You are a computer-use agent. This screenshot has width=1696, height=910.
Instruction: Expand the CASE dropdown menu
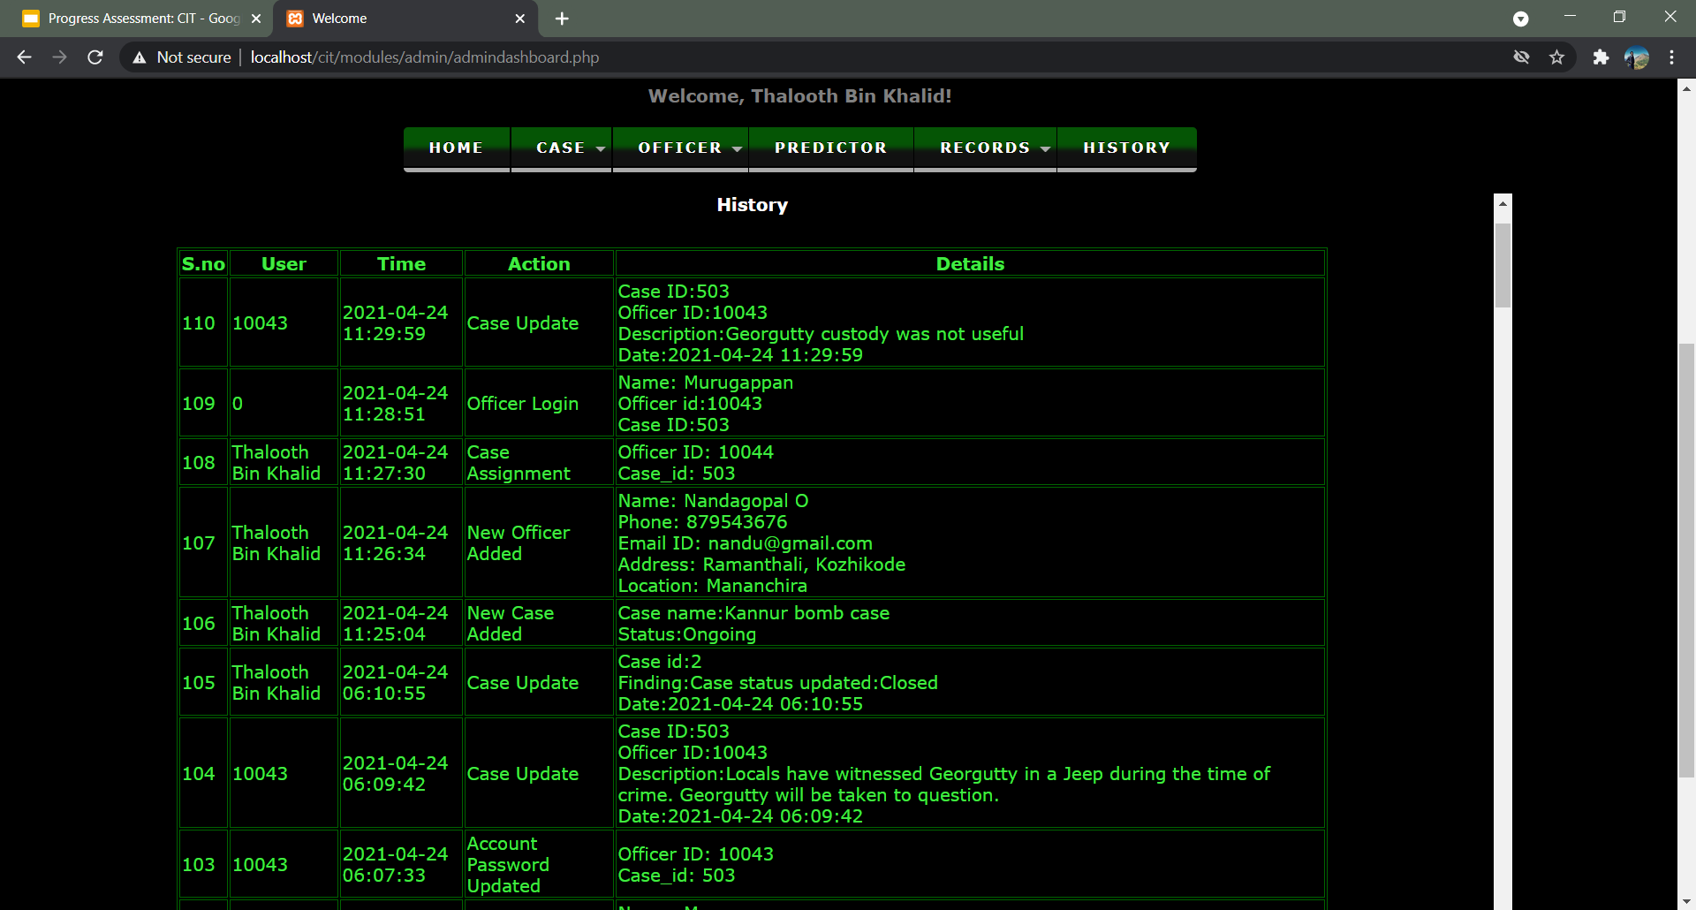[x=561, y=148]
